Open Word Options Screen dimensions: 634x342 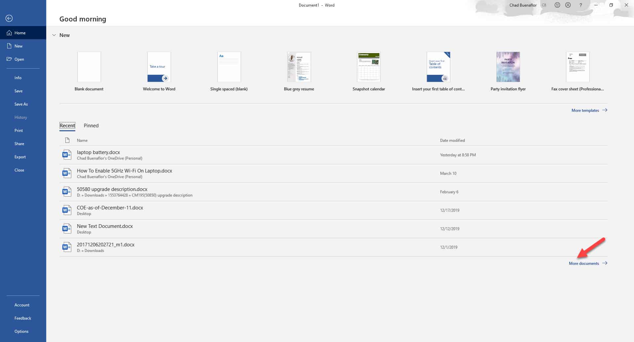click(x=23, y=331)
